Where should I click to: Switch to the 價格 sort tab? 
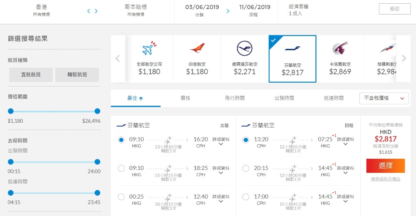[x=185, y=98]
